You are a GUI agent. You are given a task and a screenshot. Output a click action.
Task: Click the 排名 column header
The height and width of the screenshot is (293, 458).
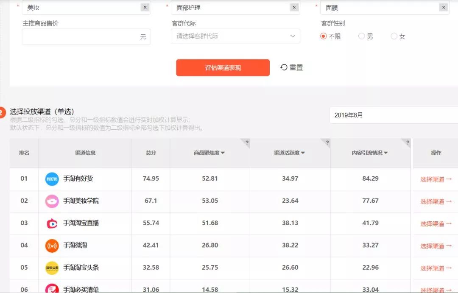24,153
